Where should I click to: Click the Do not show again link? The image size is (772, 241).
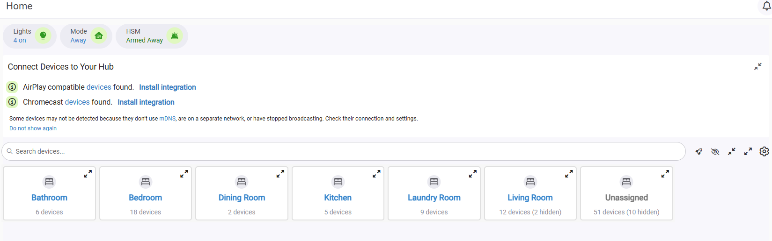(x=33, y=128)
